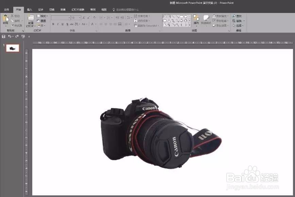Pick the down arrow shape in gallery

tap(186, 21)
